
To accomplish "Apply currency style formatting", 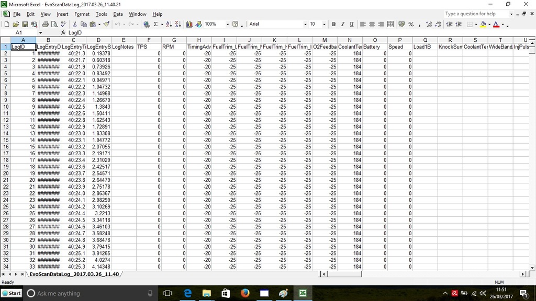I will [x=401, y=24].
